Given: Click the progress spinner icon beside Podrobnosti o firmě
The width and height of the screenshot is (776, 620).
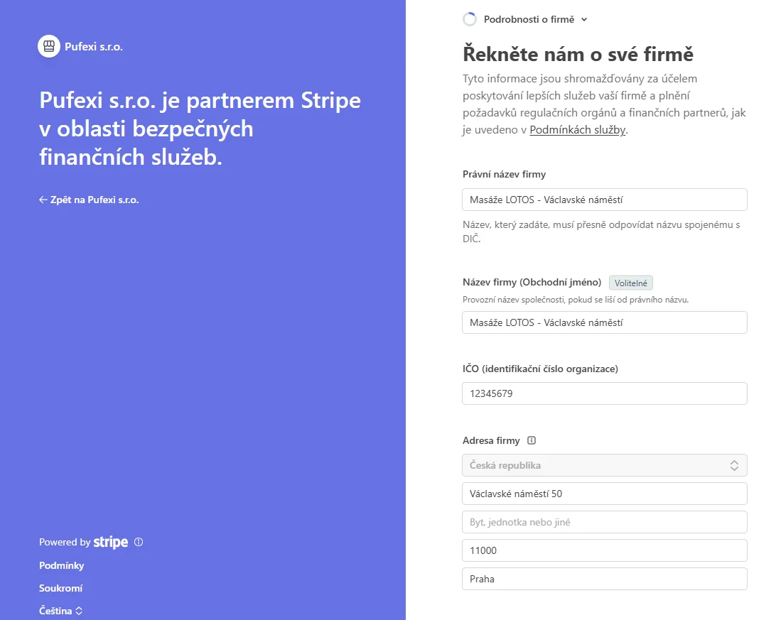Looking at the screenshot, I should [x=470, y=19].
